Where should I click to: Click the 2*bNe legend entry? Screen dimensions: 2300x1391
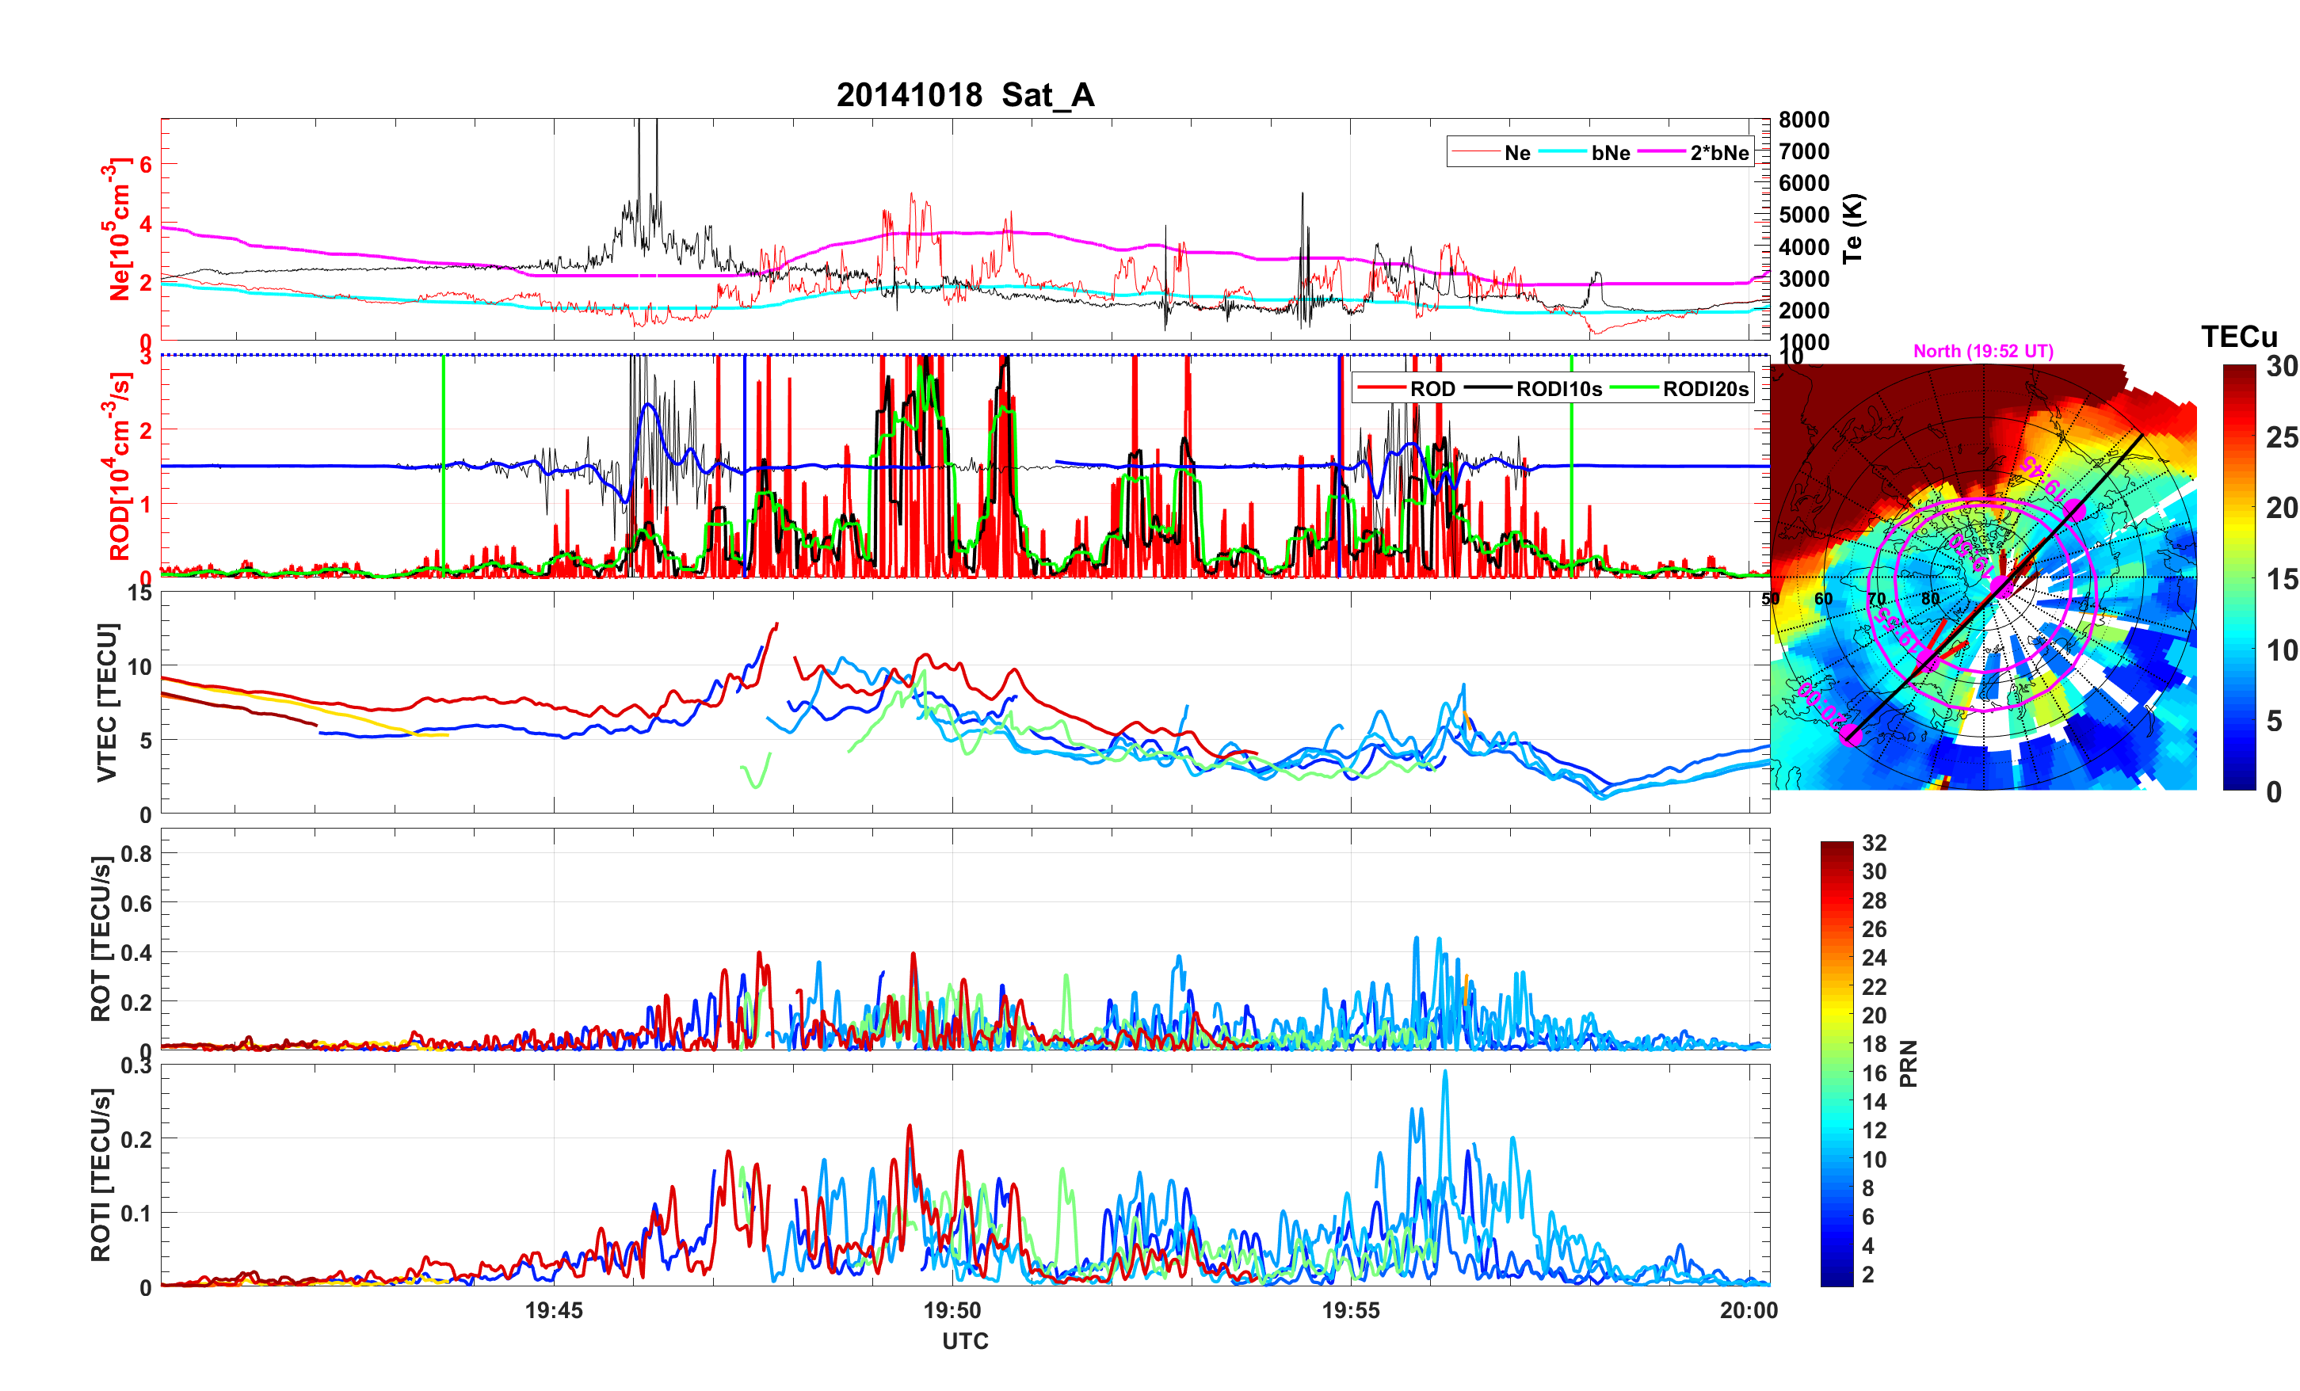pos(1718,153)
